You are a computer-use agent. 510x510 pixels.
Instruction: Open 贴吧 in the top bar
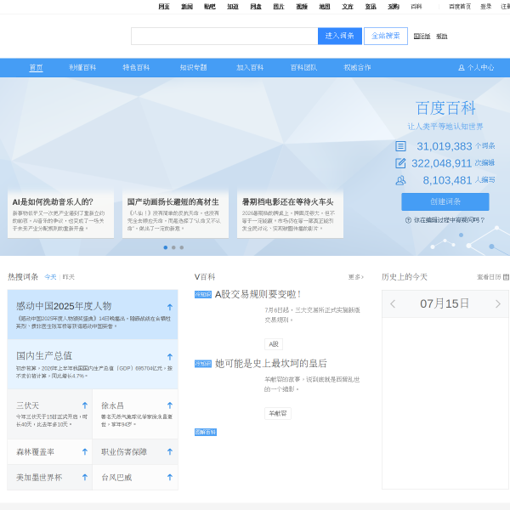click(210, 7)
